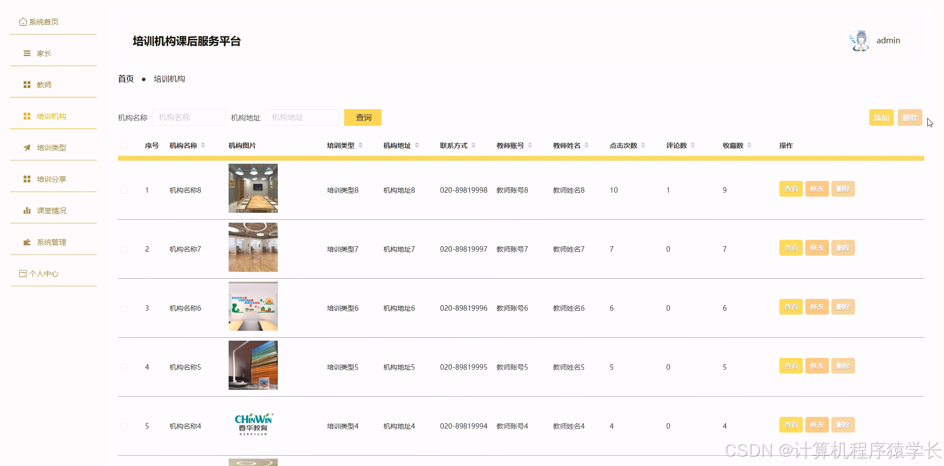
Task: Click the admin avatar picture
Action: pyautogui.click(x=860, y=41)
